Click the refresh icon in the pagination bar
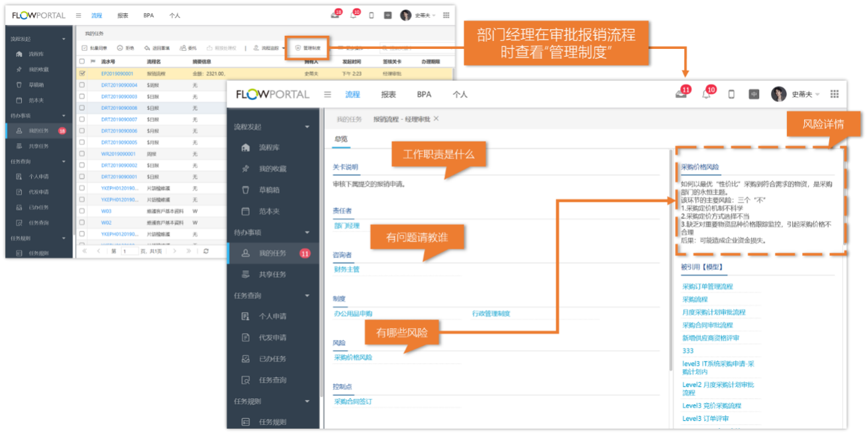 coord(207,251)
